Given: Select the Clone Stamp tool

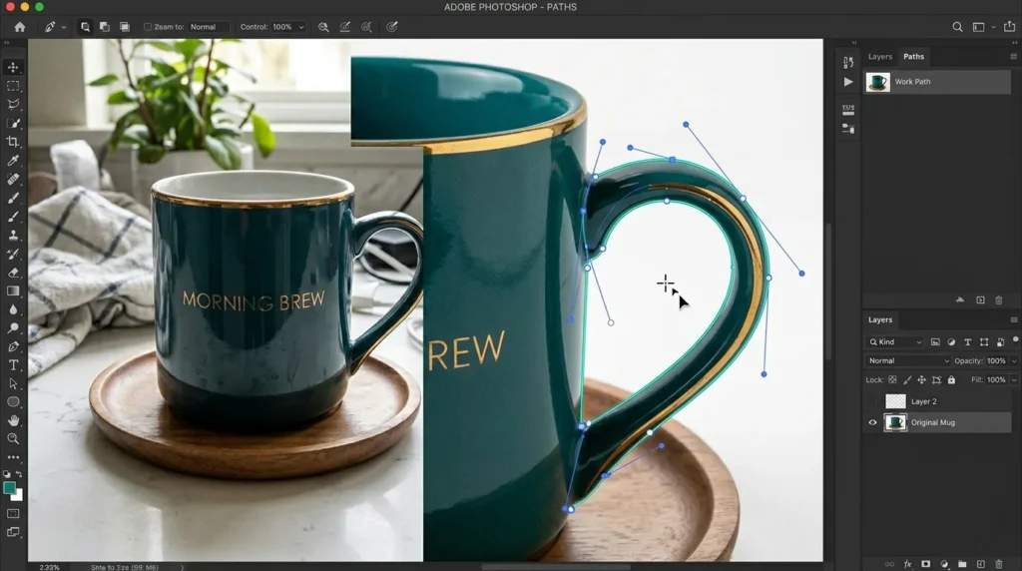Looking at the screenshot, I should click(x=13, y=235).
